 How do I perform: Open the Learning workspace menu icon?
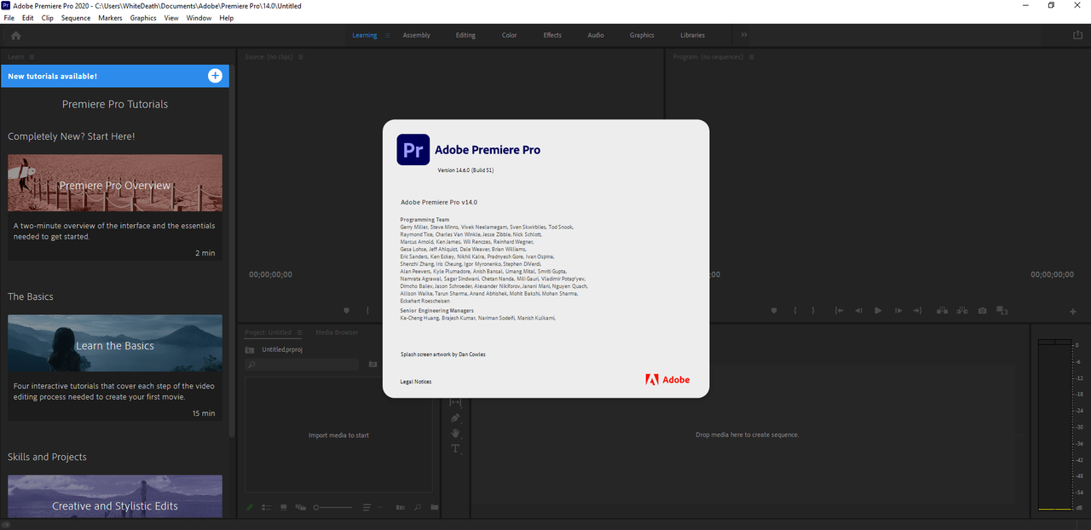[x=387, y=35]
